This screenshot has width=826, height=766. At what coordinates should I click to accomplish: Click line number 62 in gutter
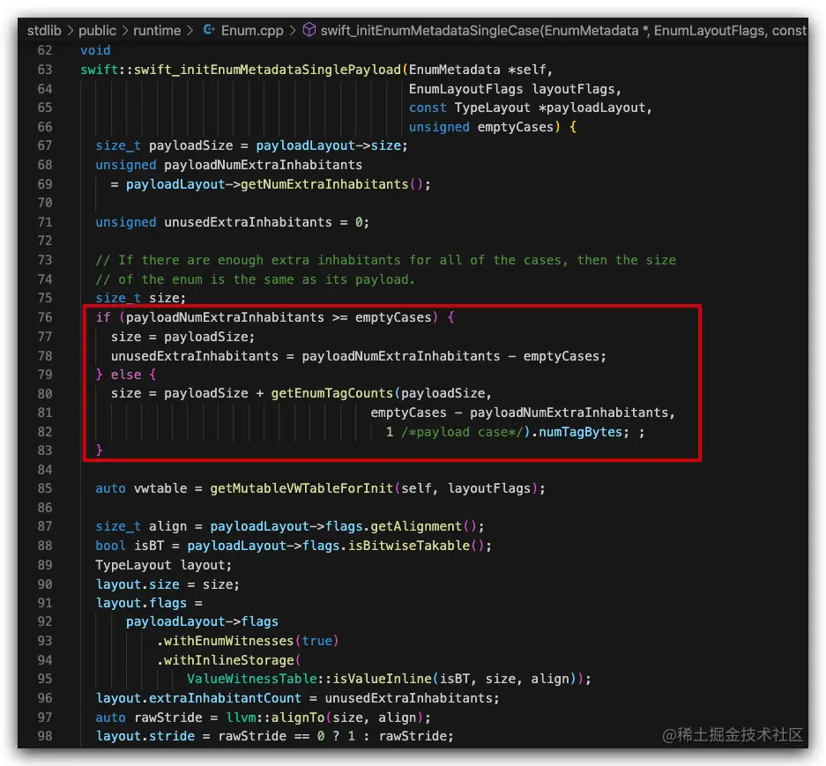[45, 50]
